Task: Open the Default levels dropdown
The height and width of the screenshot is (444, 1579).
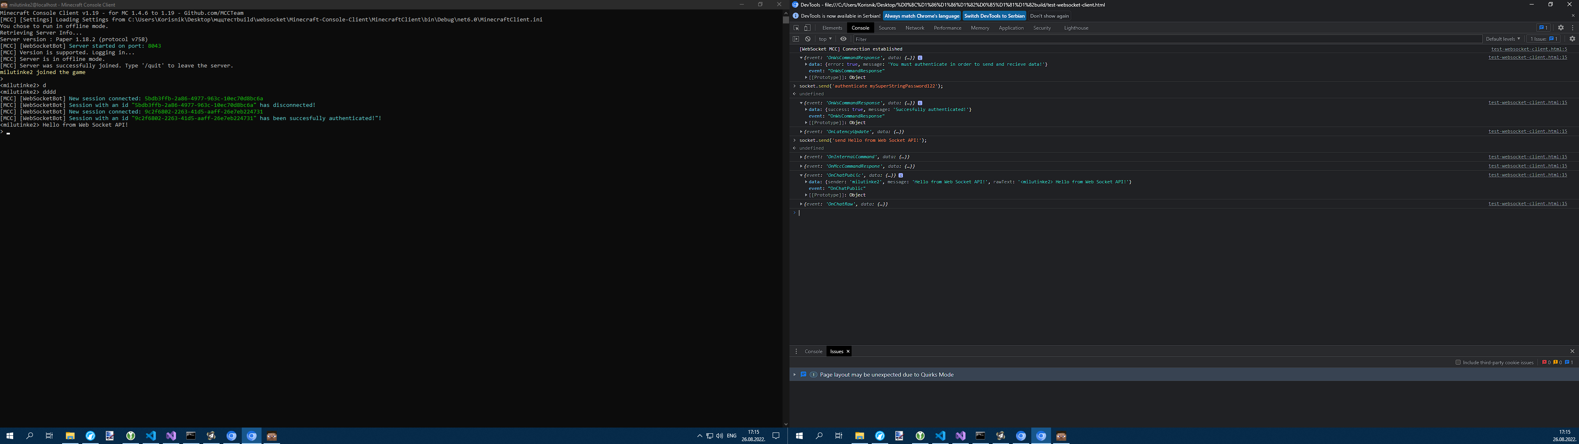Action: [x=1503, y=39]
